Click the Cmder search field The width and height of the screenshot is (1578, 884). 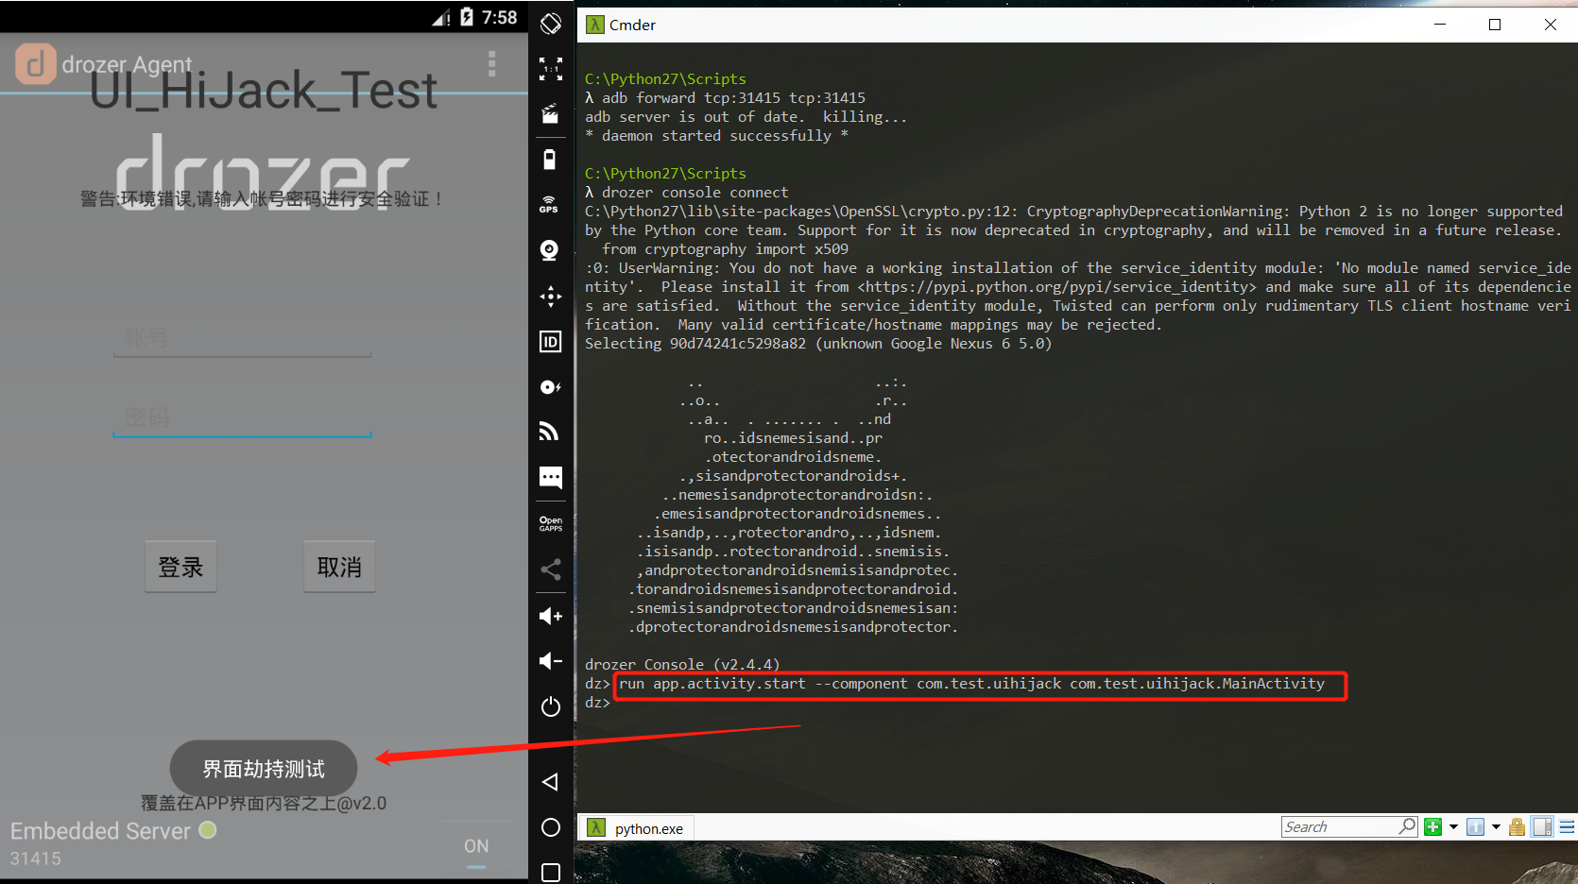1342,826
